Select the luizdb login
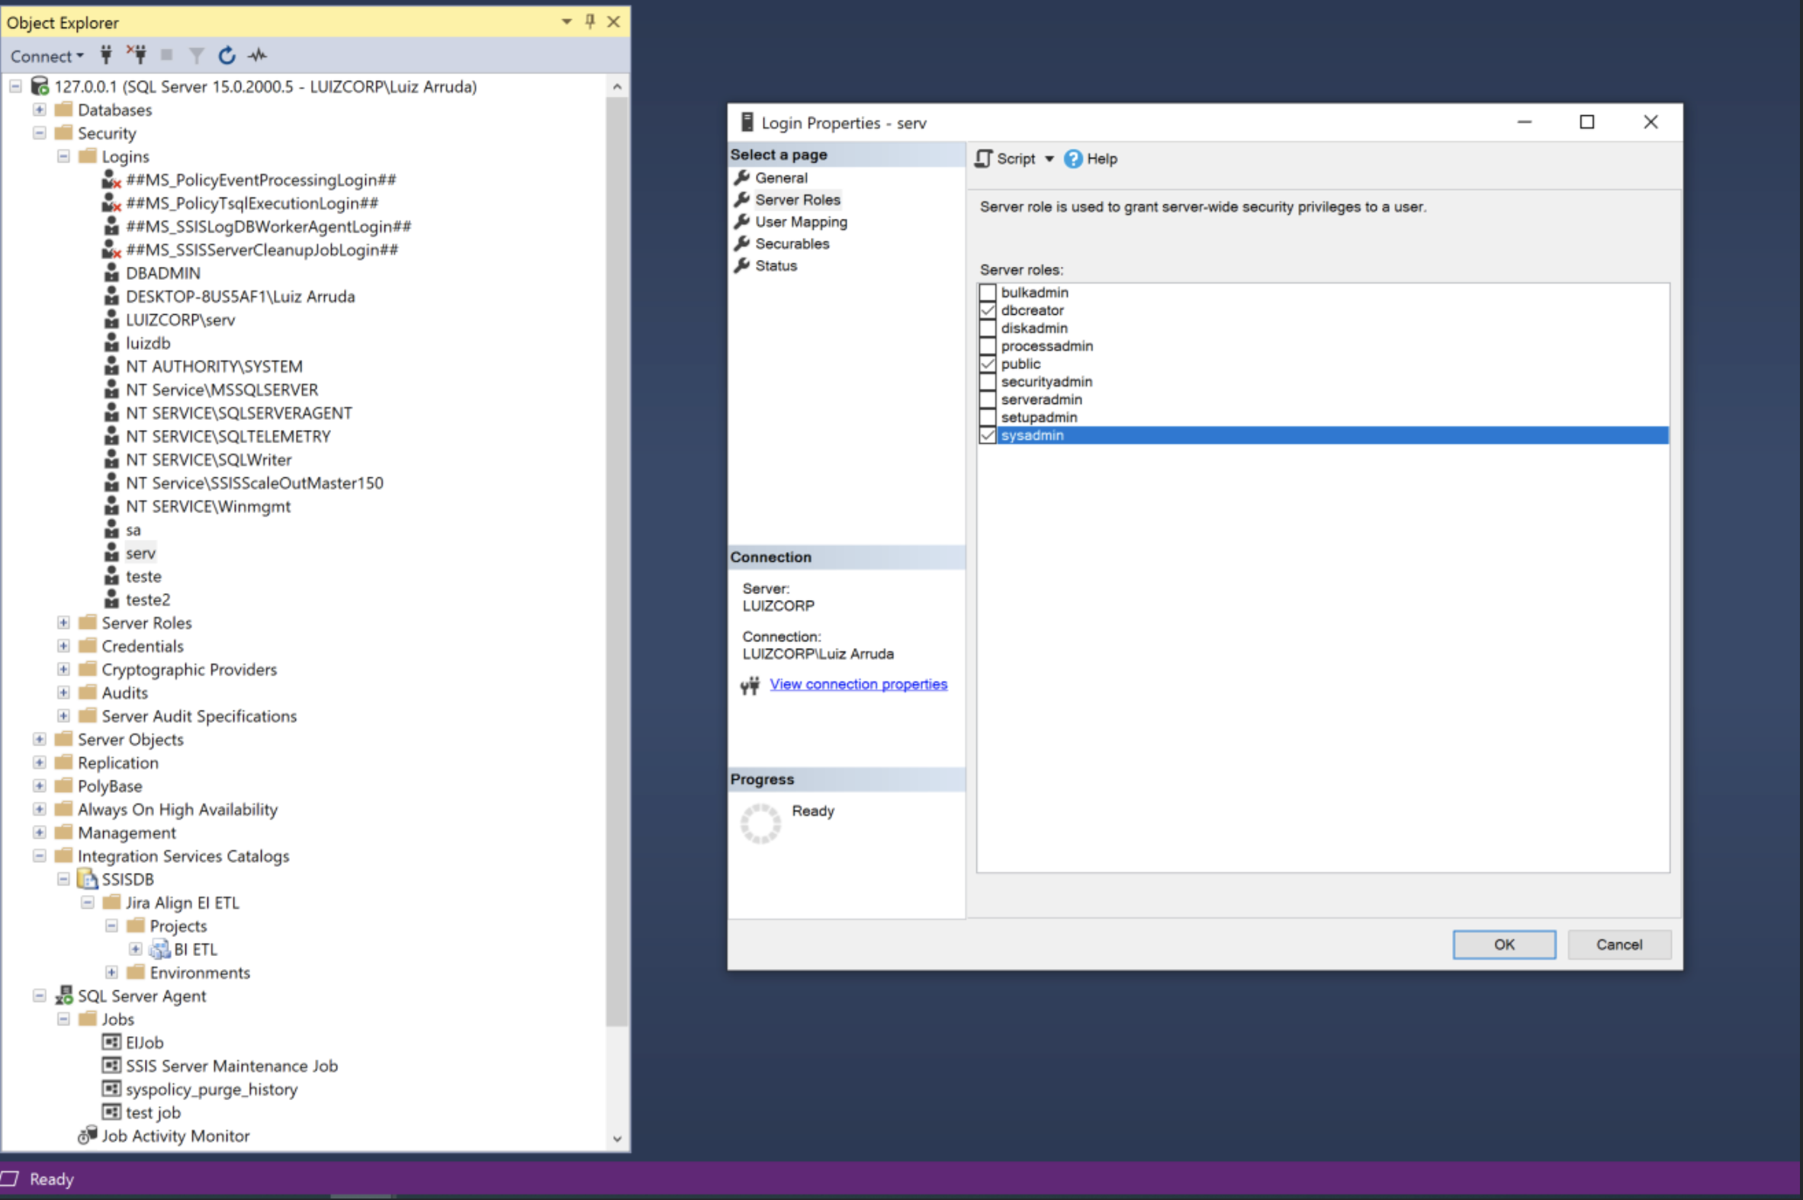1803x1200 pixels. coord(148,343)
